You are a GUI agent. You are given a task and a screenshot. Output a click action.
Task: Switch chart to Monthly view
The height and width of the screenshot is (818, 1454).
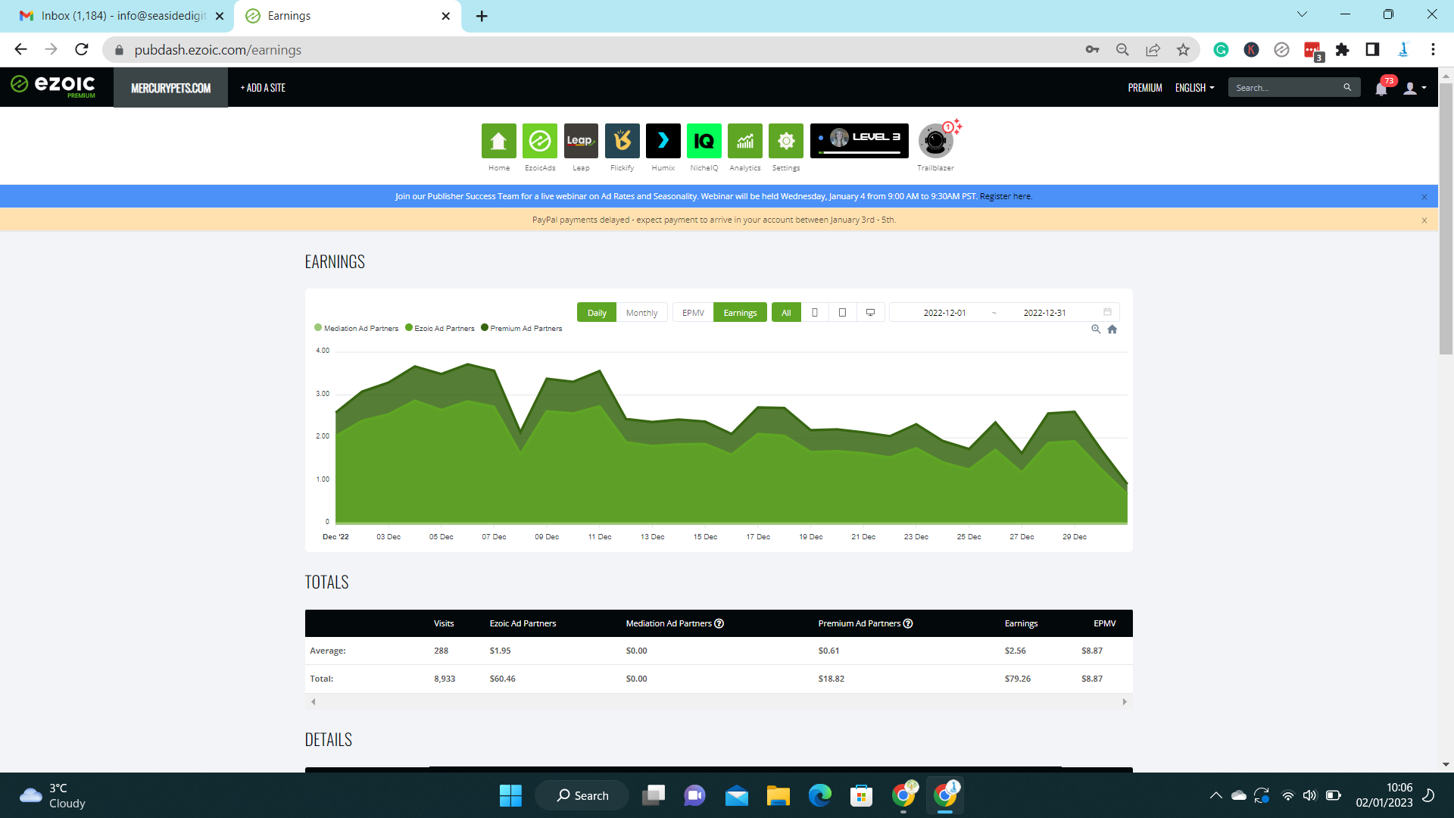(641, 313)
